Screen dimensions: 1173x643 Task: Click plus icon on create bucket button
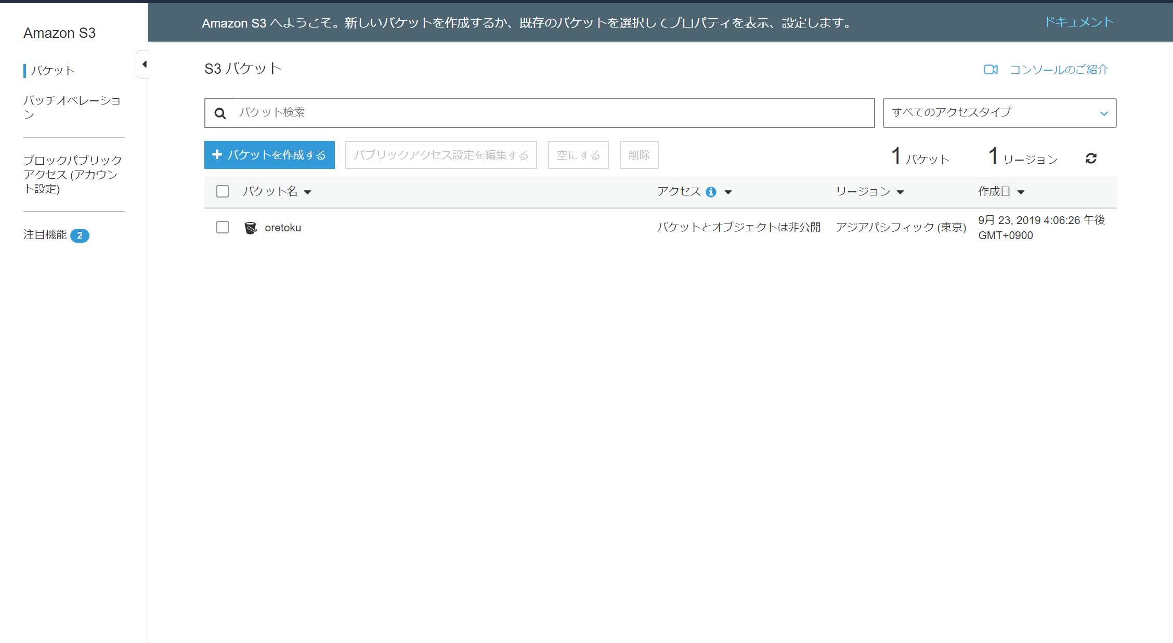tap(217, 154)
